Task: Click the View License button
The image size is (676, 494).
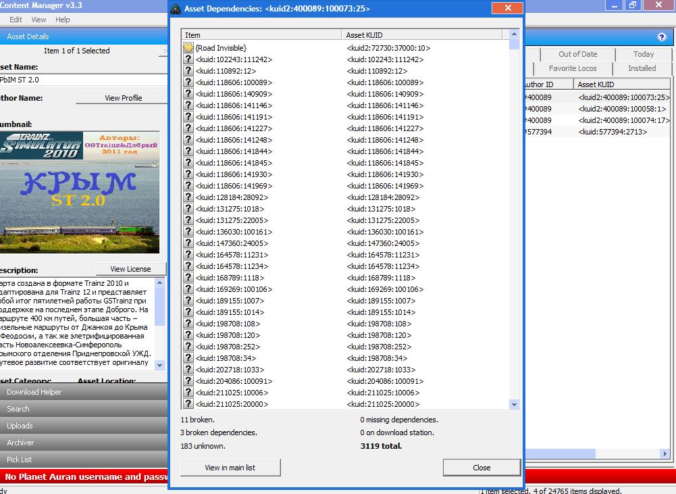Action: click(x=130, y=269)
